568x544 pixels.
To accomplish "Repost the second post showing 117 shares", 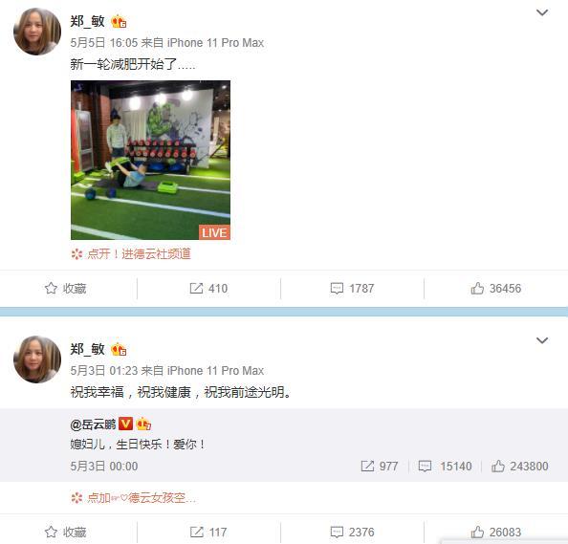I will 208,532.
